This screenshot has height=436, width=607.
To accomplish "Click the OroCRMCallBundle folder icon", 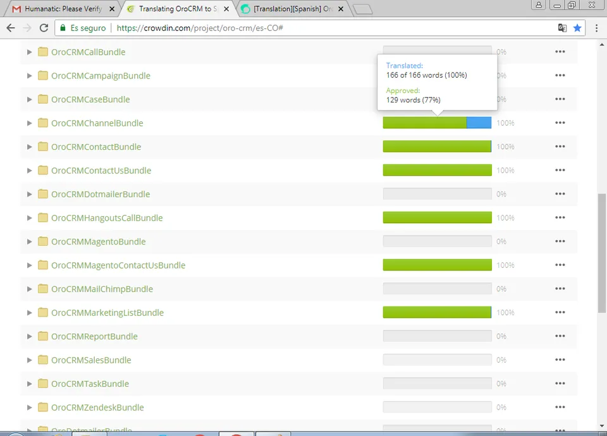I will 43,51.
